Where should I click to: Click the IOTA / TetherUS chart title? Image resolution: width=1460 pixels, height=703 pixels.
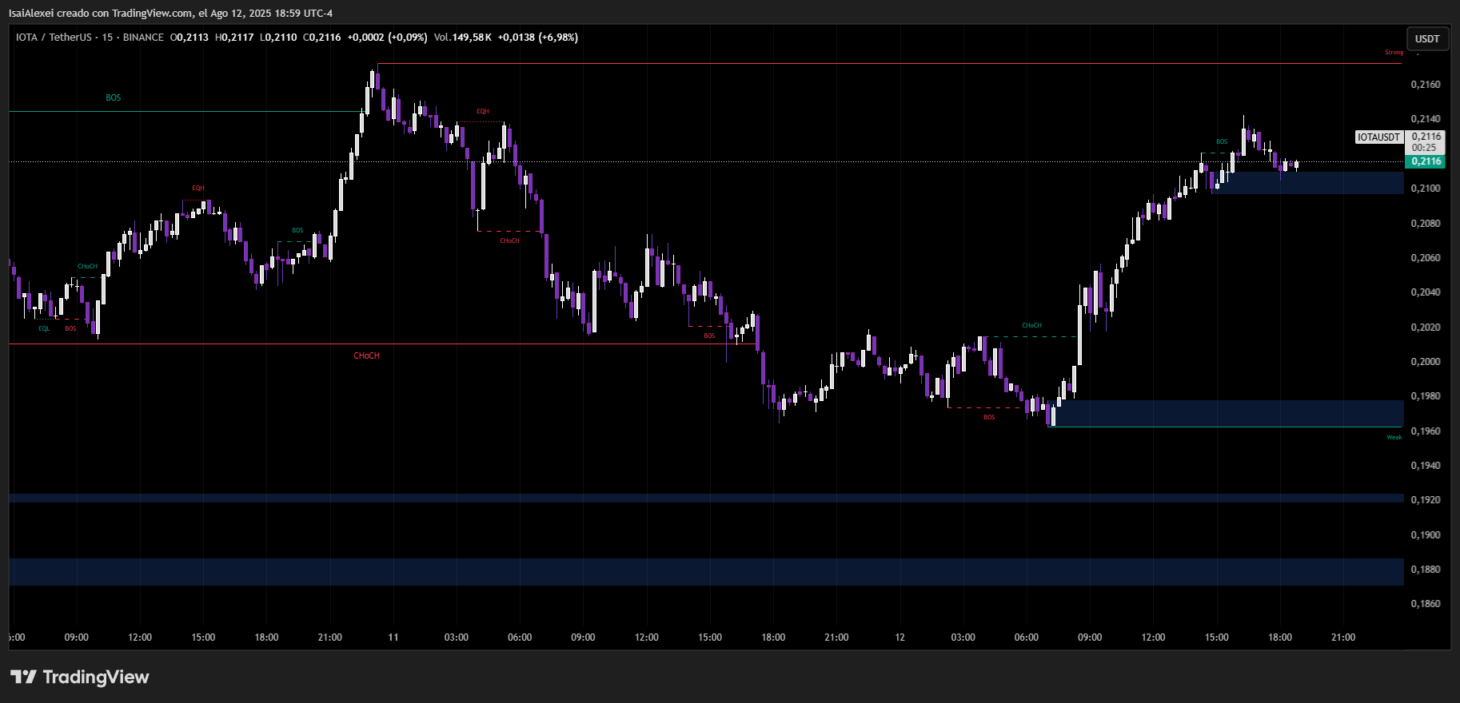point(54,38)
